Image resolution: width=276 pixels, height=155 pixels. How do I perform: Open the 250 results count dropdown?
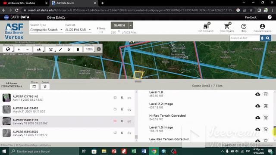tap(116, 32)
